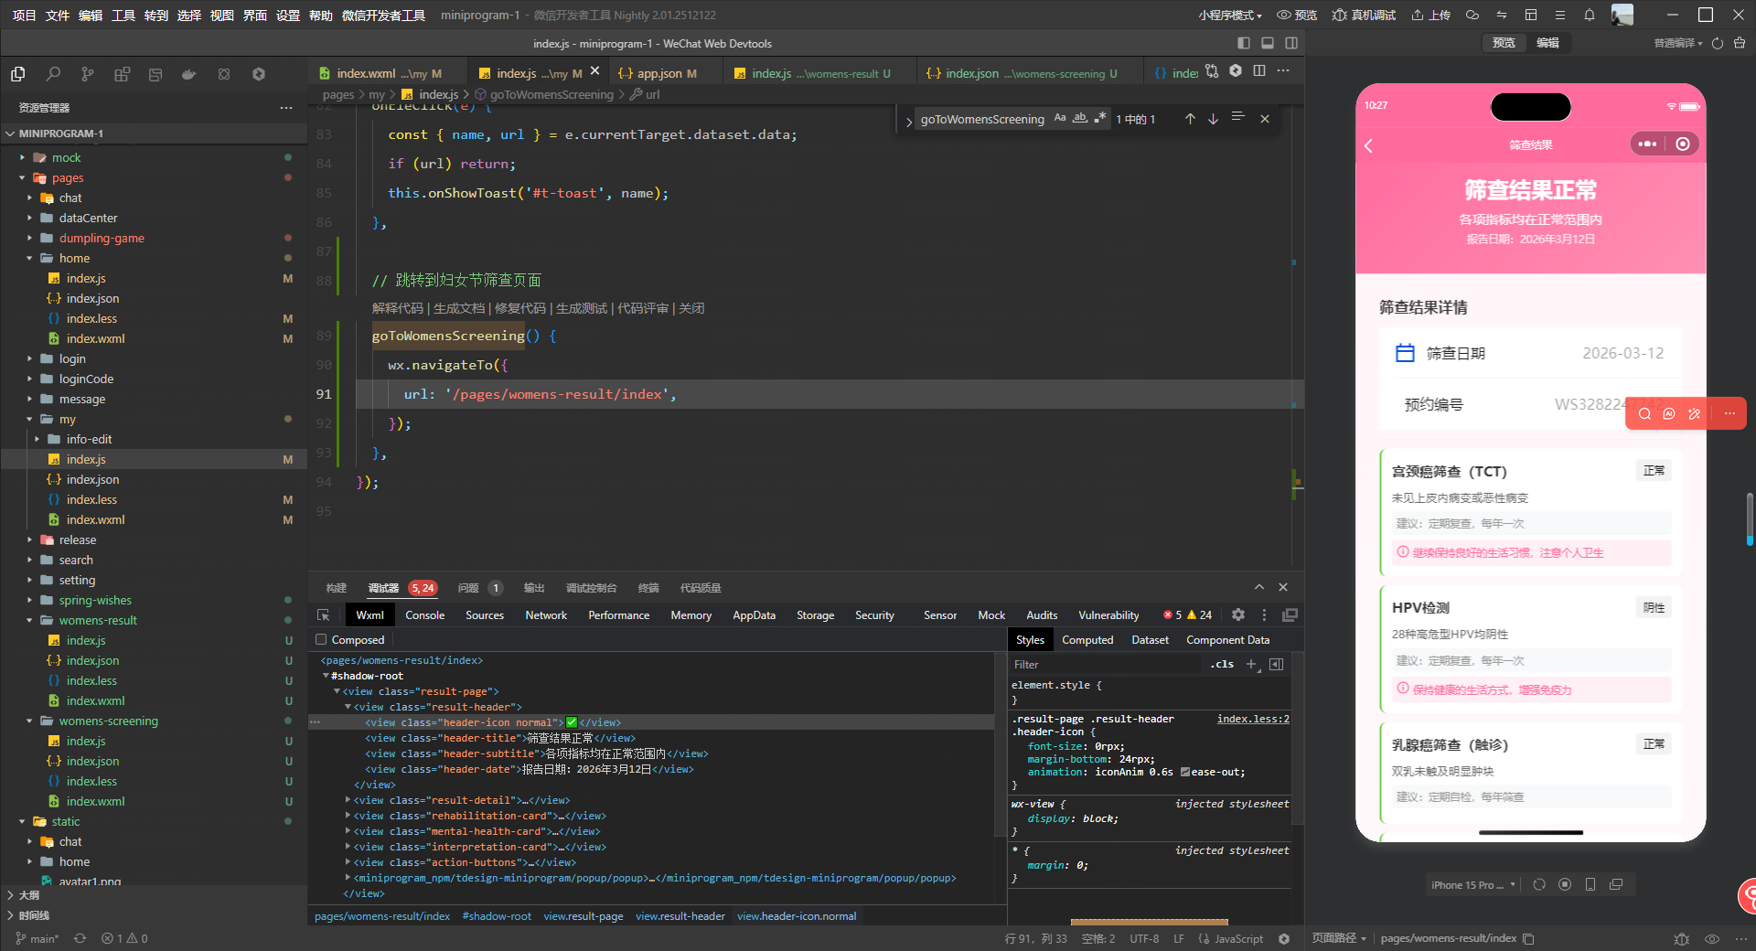The height and width of the screenshot is (951, 1756).
Task: Open the iPhone 15 Pro device dropdown
Action: click(1472, 884)
